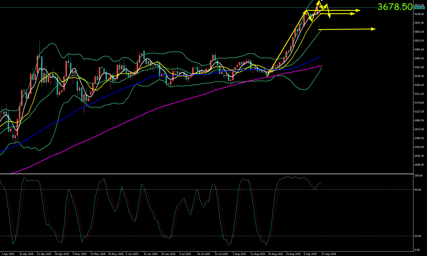Select the 80.00 oscillator level label
The image size is (427, 256).
[x=418, y=190]
